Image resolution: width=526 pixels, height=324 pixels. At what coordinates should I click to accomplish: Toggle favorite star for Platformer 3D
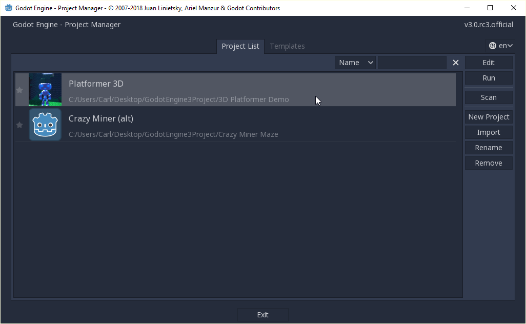click(19, 90)
